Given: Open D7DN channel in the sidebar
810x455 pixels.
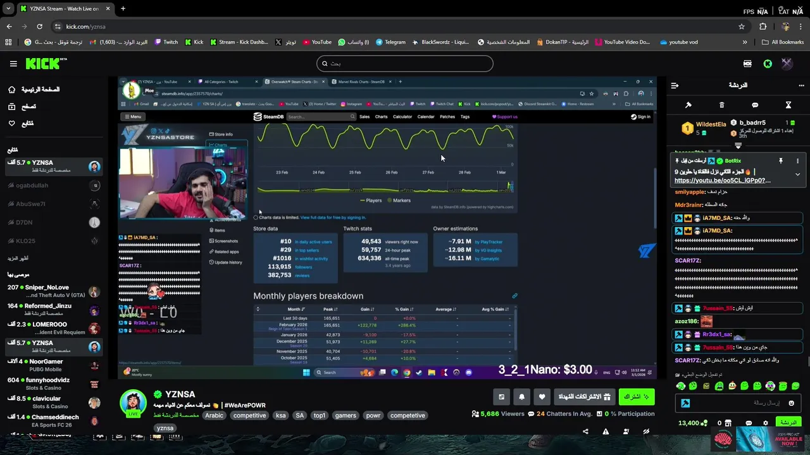Looking at the screenshot, I should coord(53,222).
